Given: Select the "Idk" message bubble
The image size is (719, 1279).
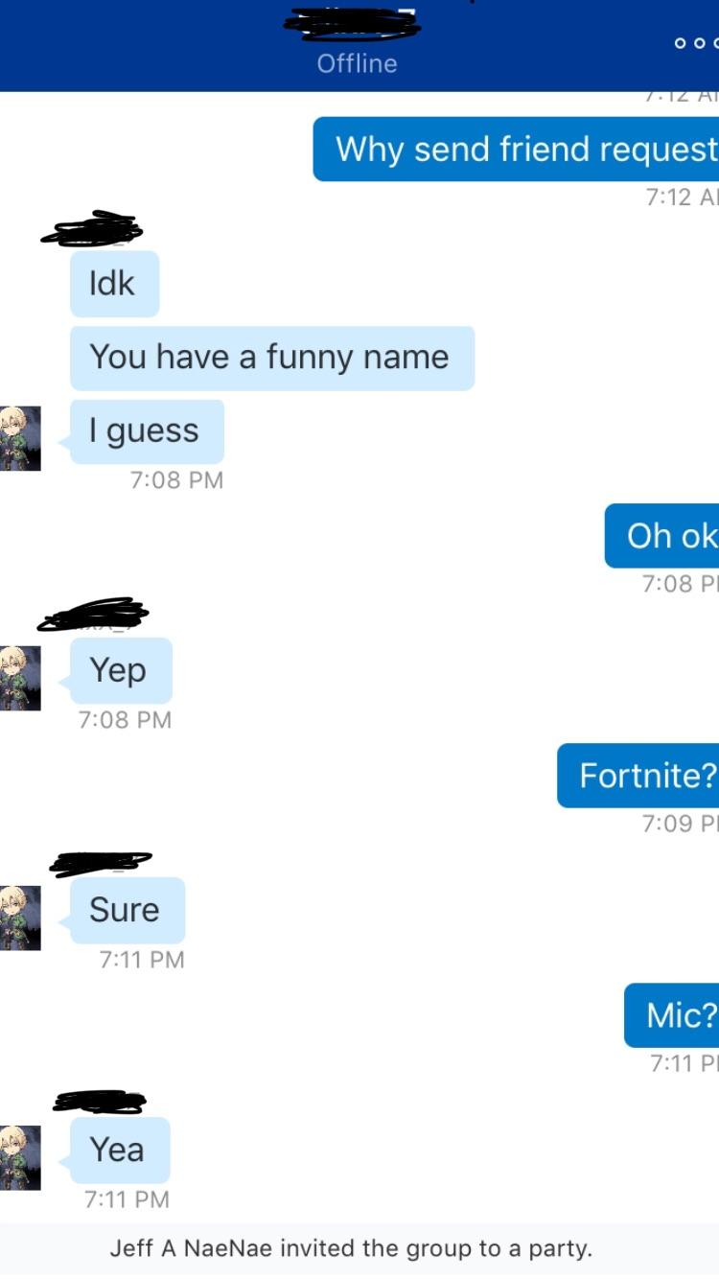Looking at the screenshot, I should 114,284.
